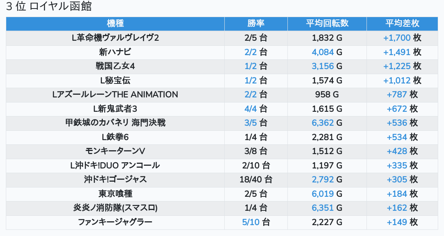444x236 pixels.
Task: Click the モンキーターンV machine name
Action: (115, 151)
